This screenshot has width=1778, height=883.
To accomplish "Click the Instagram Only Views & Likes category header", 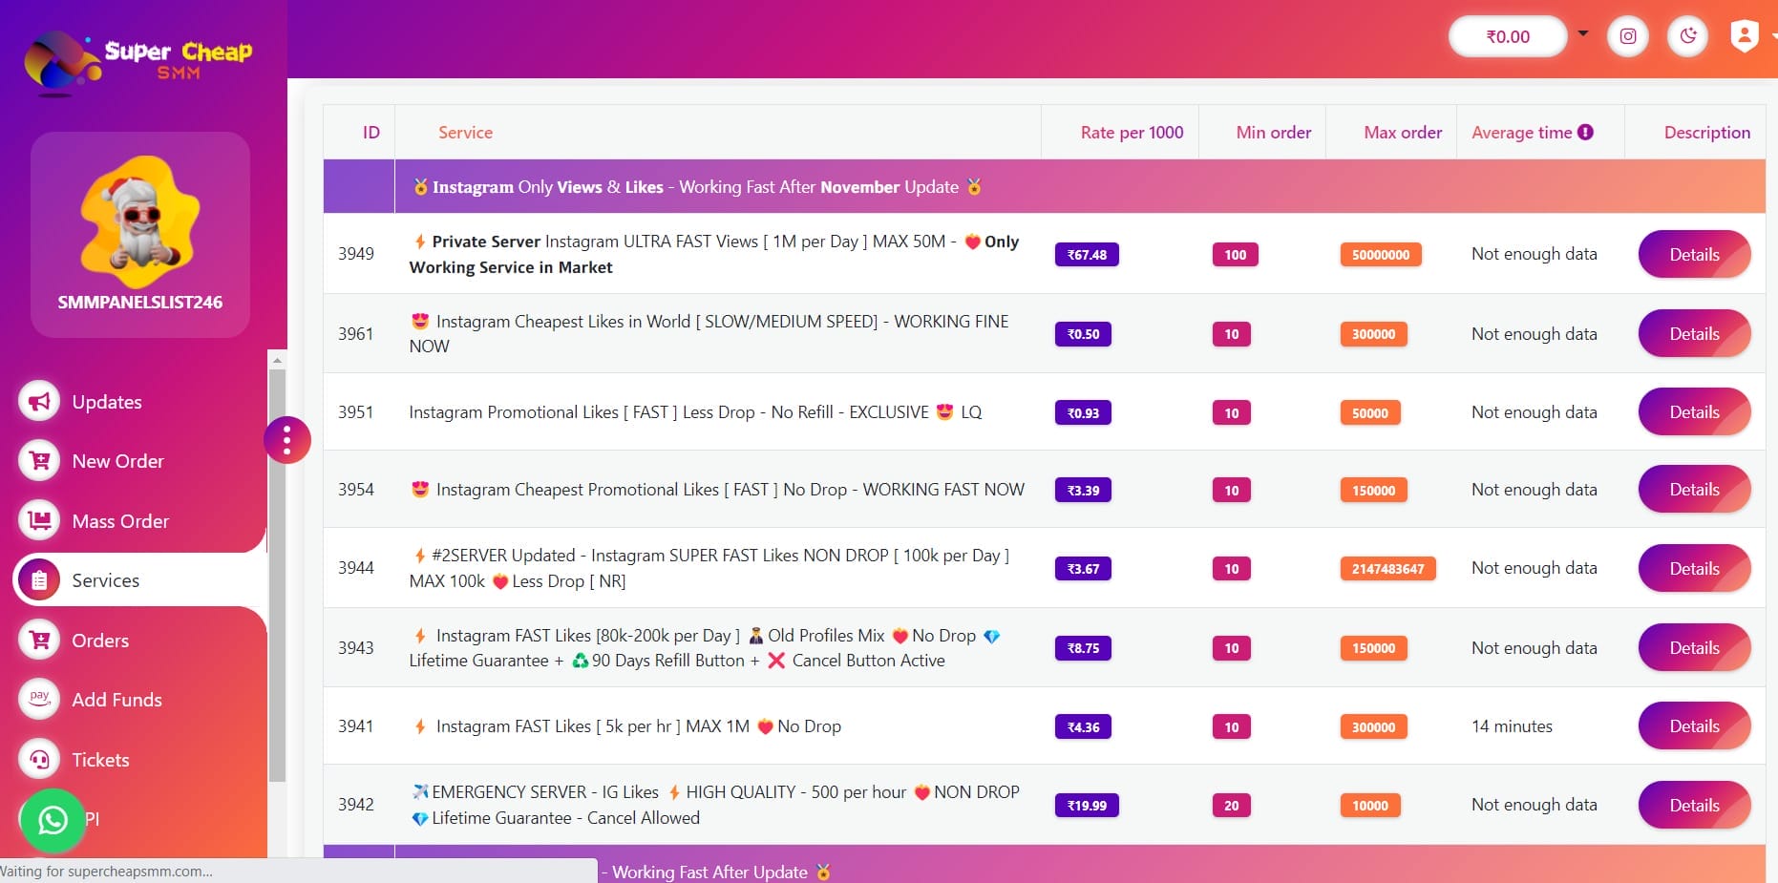I will coord(697,187).
